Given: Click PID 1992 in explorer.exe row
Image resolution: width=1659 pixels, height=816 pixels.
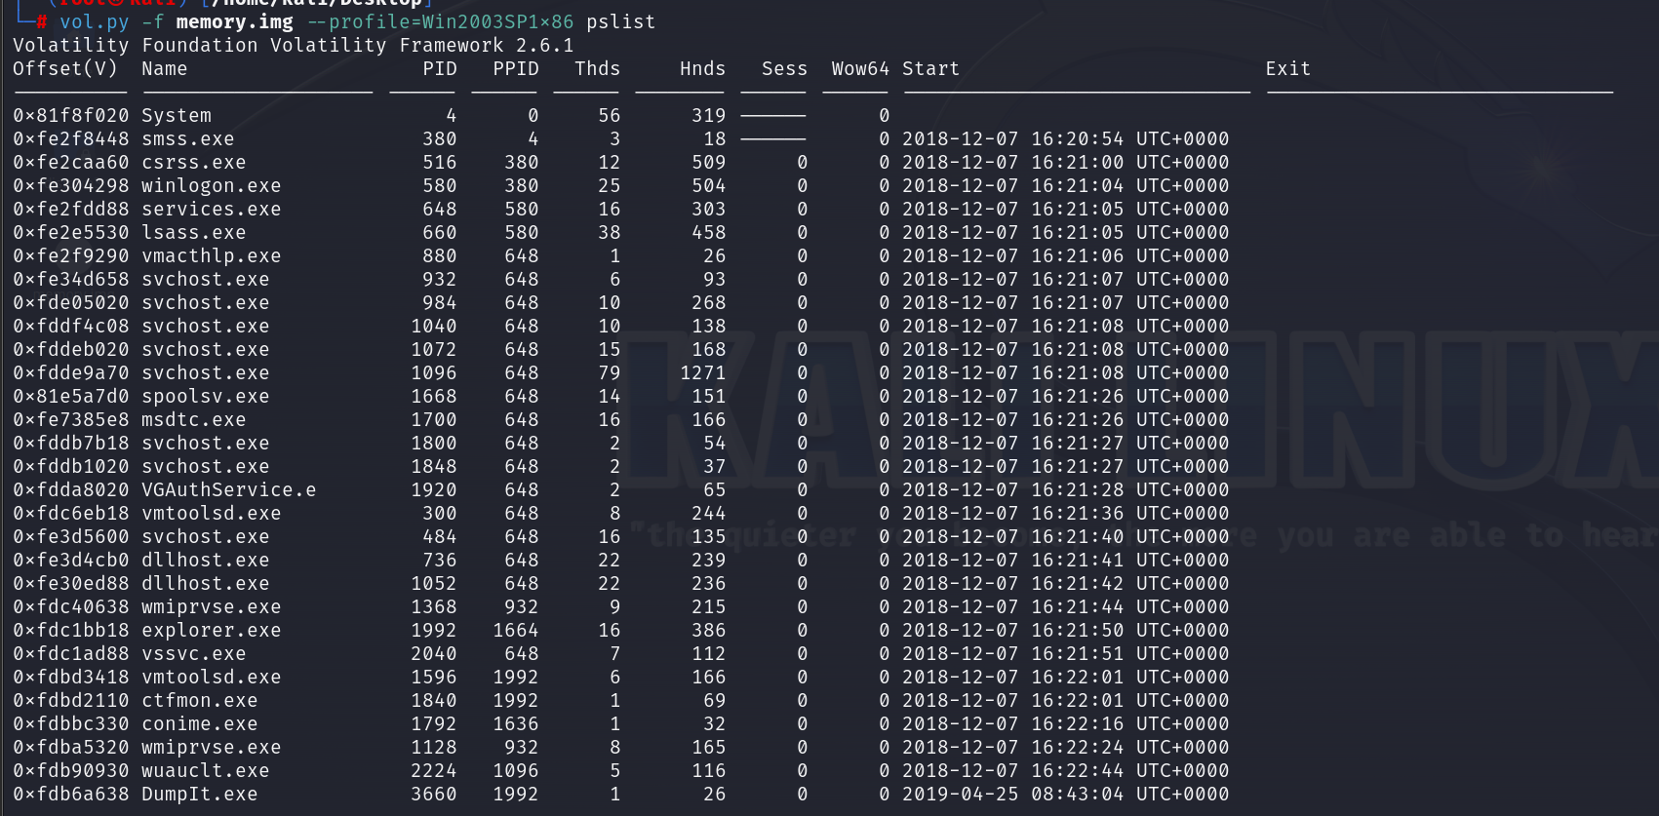Looking at the screenshot, I should [434, 630].
